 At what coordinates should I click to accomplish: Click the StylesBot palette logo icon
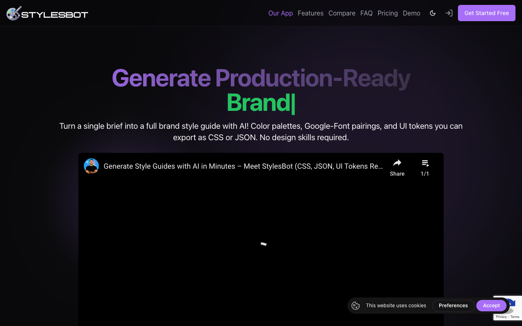[x=13, y=13]
